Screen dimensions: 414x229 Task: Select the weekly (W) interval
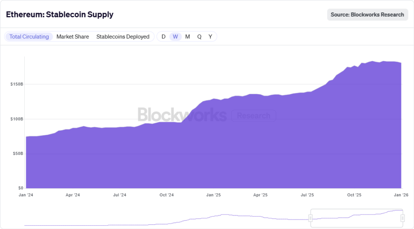[x=175, y=37]
